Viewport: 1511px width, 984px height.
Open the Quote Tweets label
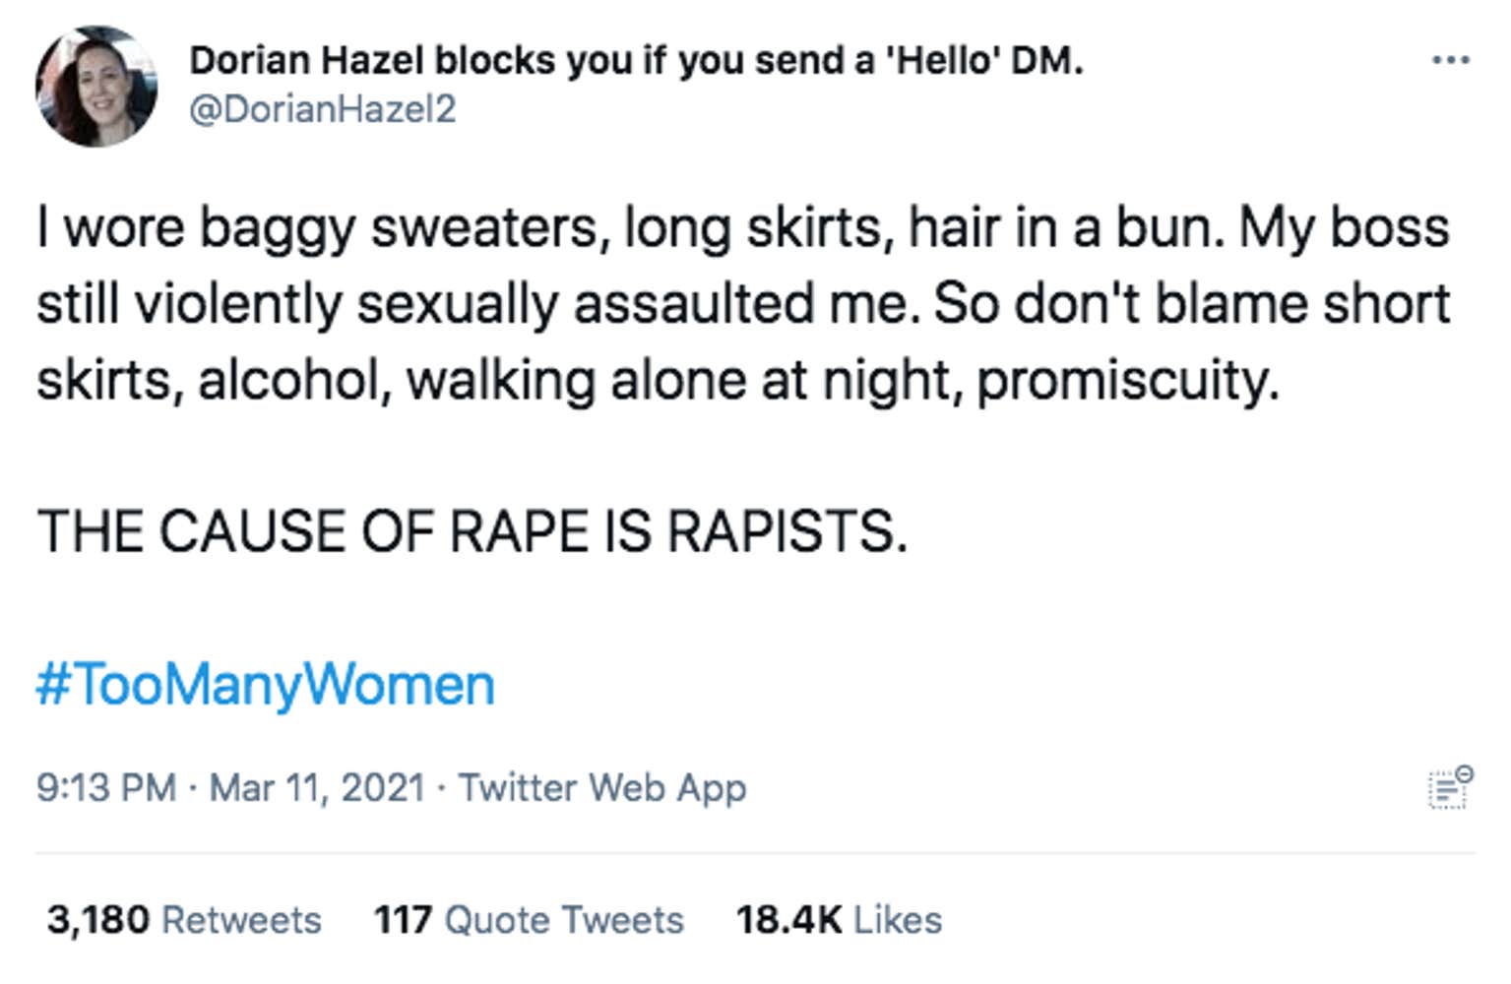click(x=564, y=920)
